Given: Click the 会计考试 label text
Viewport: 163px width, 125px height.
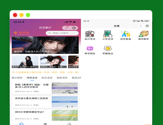Looking at the screenshot, I should click(90, 39).
